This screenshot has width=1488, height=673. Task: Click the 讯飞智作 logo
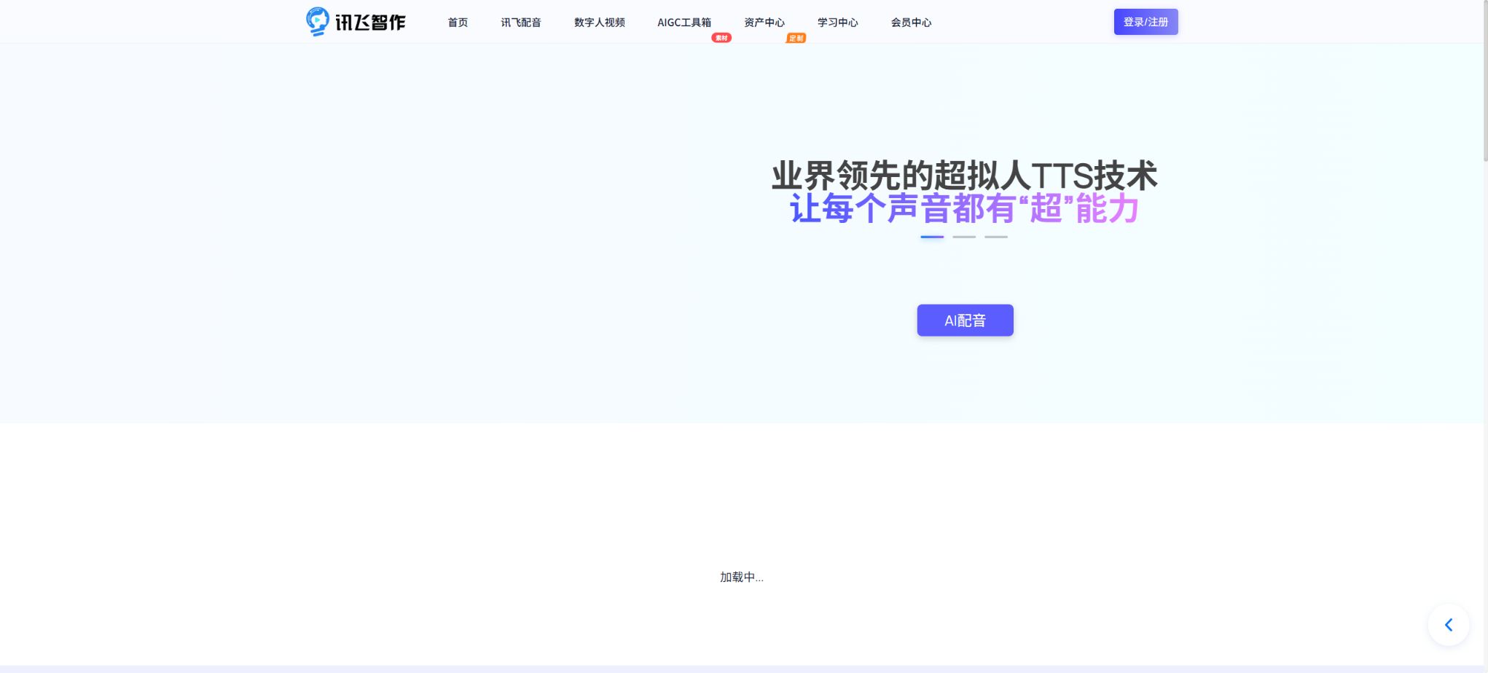click(x=356, y=22)
